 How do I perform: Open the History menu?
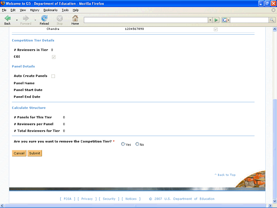tap(35, 10)
